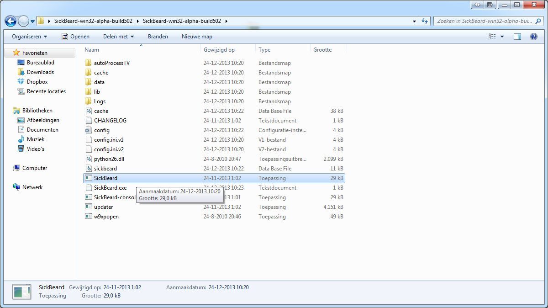Select the Logs folder icon

point(89,101)
